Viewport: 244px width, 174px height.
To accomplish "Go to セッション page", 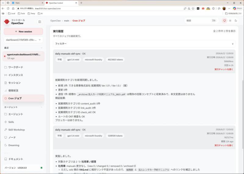I will point(23,83).
